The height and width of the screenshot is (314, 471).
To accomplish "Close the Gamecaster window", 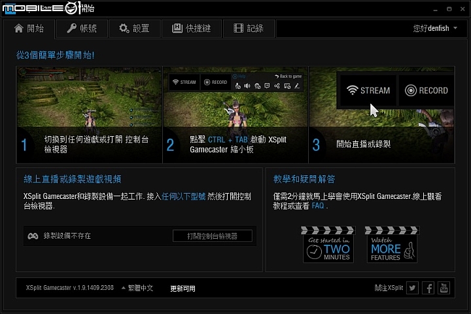I will 462,9.
